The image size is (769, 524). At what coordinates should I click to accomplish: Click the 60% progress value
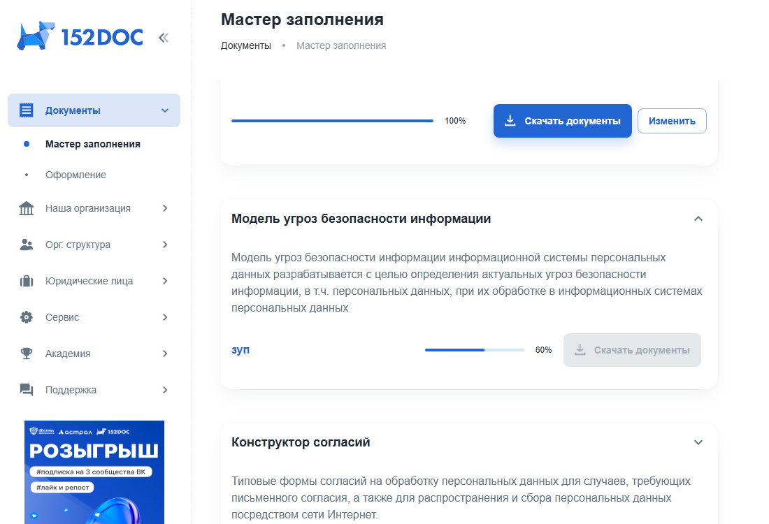[543, 350]
